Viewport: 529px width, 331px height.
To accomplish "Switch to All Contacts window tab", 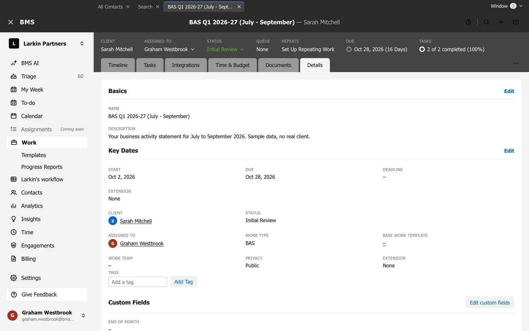I will click(110, 7).
